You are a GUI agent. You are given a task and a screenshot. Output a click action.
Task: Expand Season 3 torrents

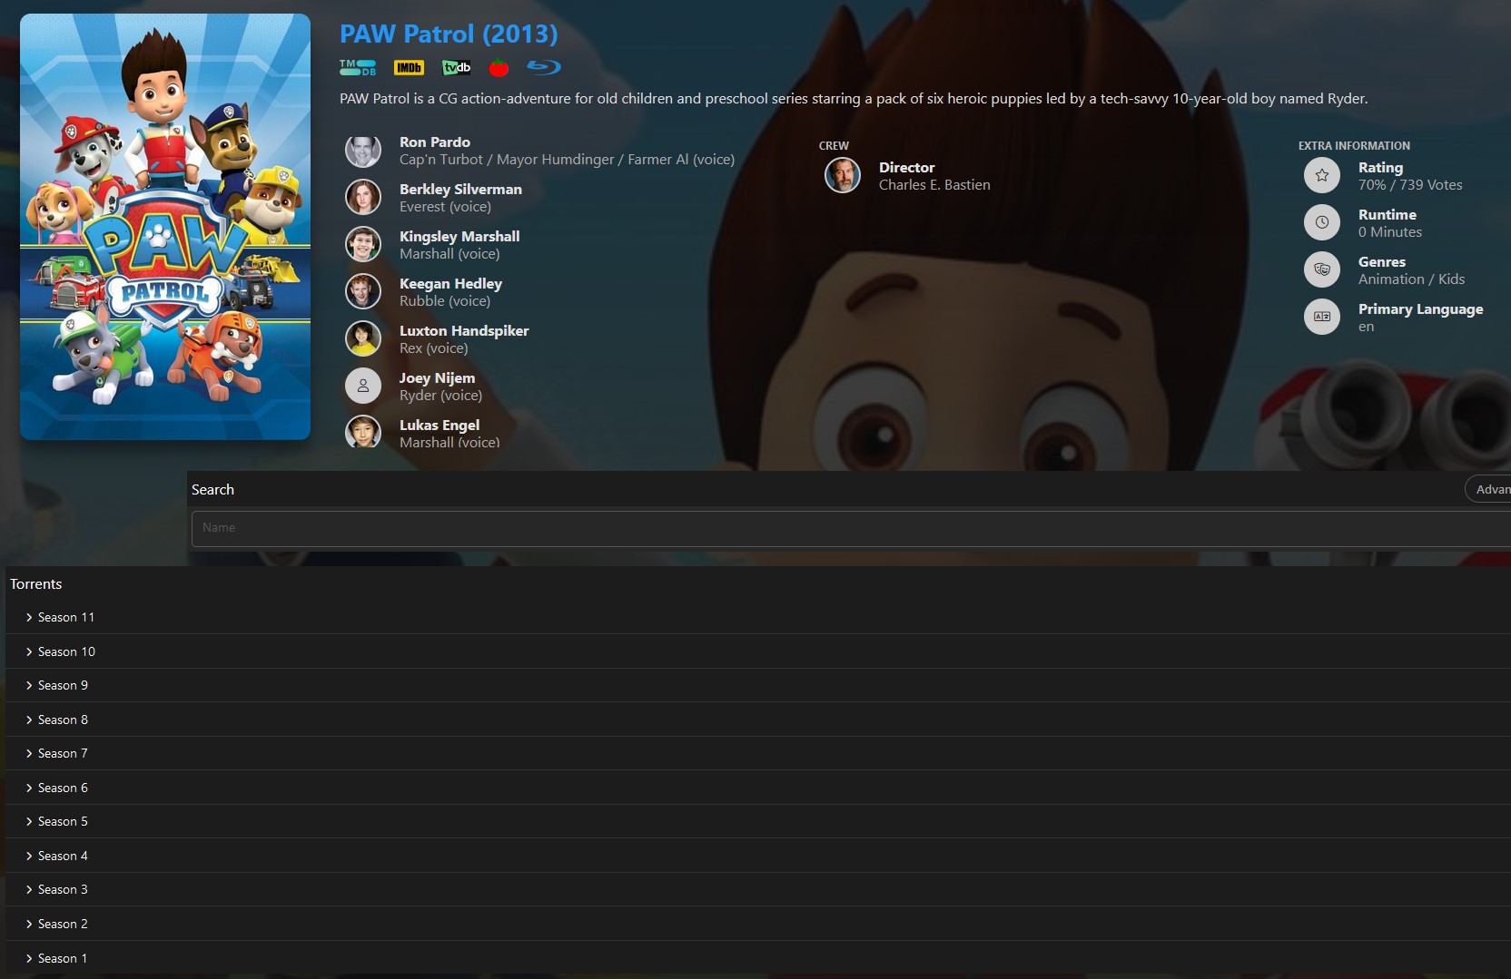(758, 889)
